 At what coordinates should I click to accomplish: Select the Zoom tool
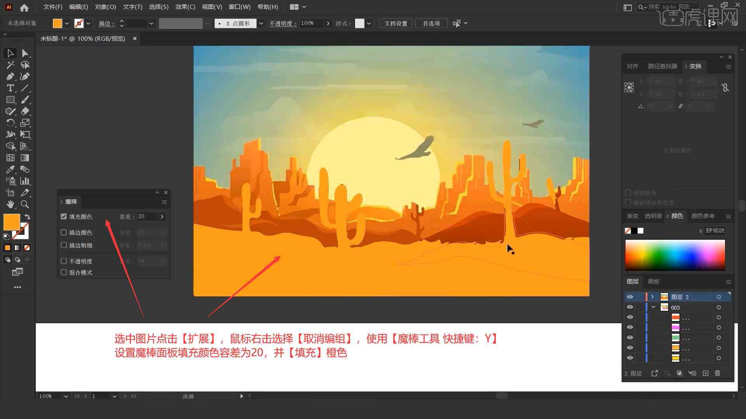pyautogui.click(x=25, y=204)
